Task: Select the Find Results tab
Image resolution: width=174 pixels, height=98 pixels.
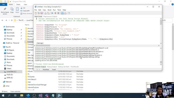Action: click(74, 67)
